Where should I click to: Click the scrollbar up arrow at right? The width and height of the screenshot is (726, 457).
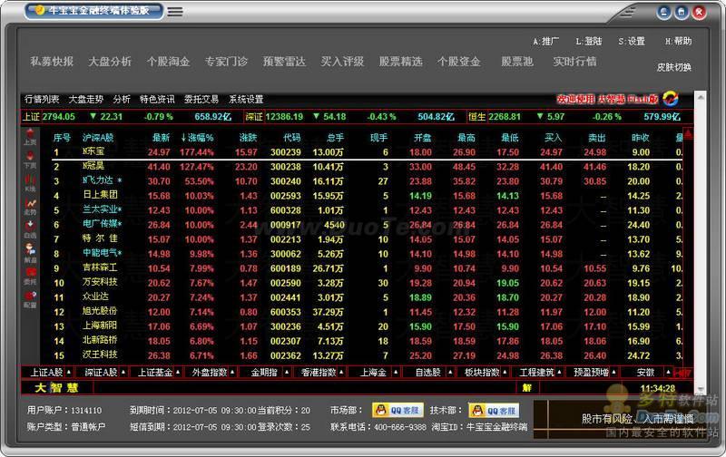click(701, 98)
